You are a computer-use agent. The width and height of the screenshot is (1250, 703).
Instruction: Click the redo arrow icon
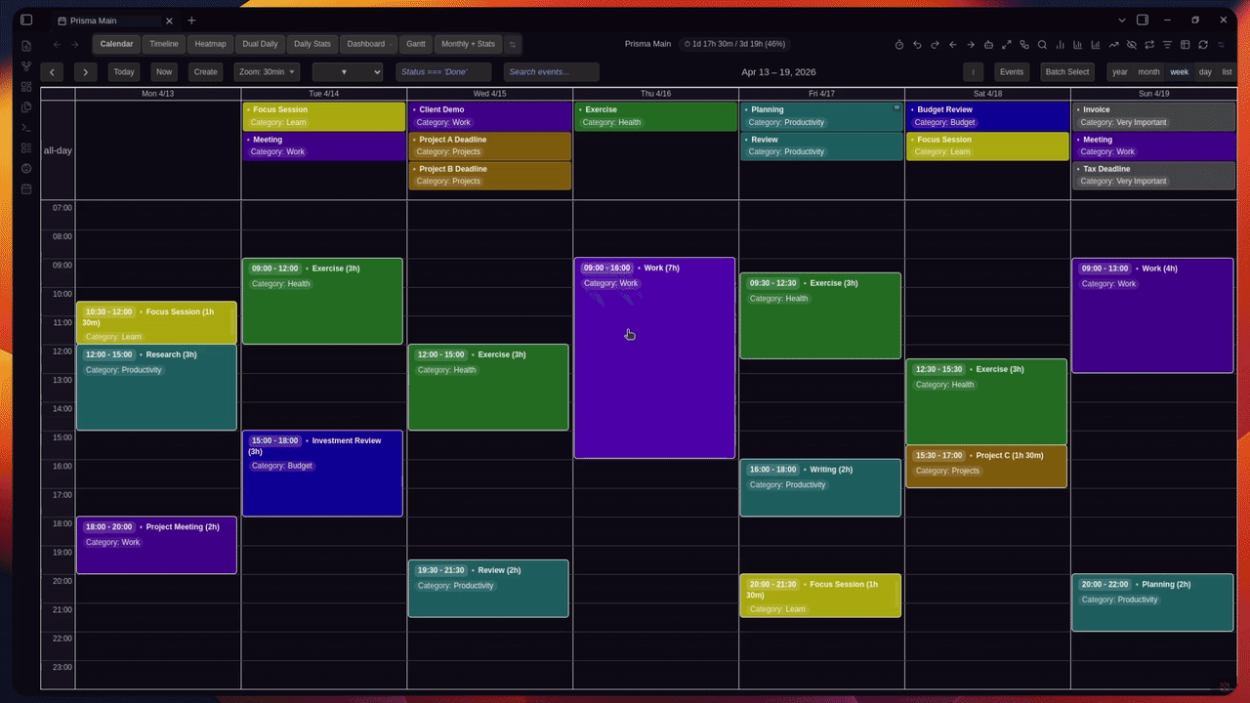pos(935,45)
